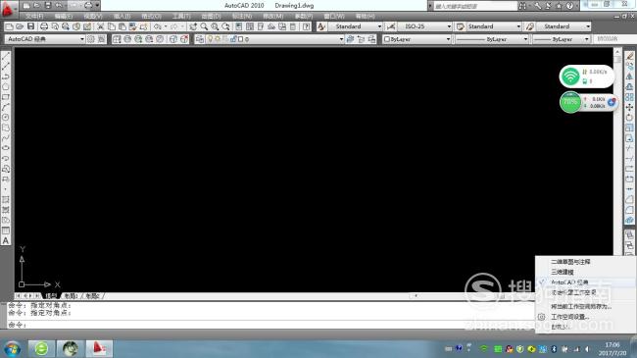Choose 二维草图与注释 workspace from popup
637x358 pixels.
[x=570, y=262]
